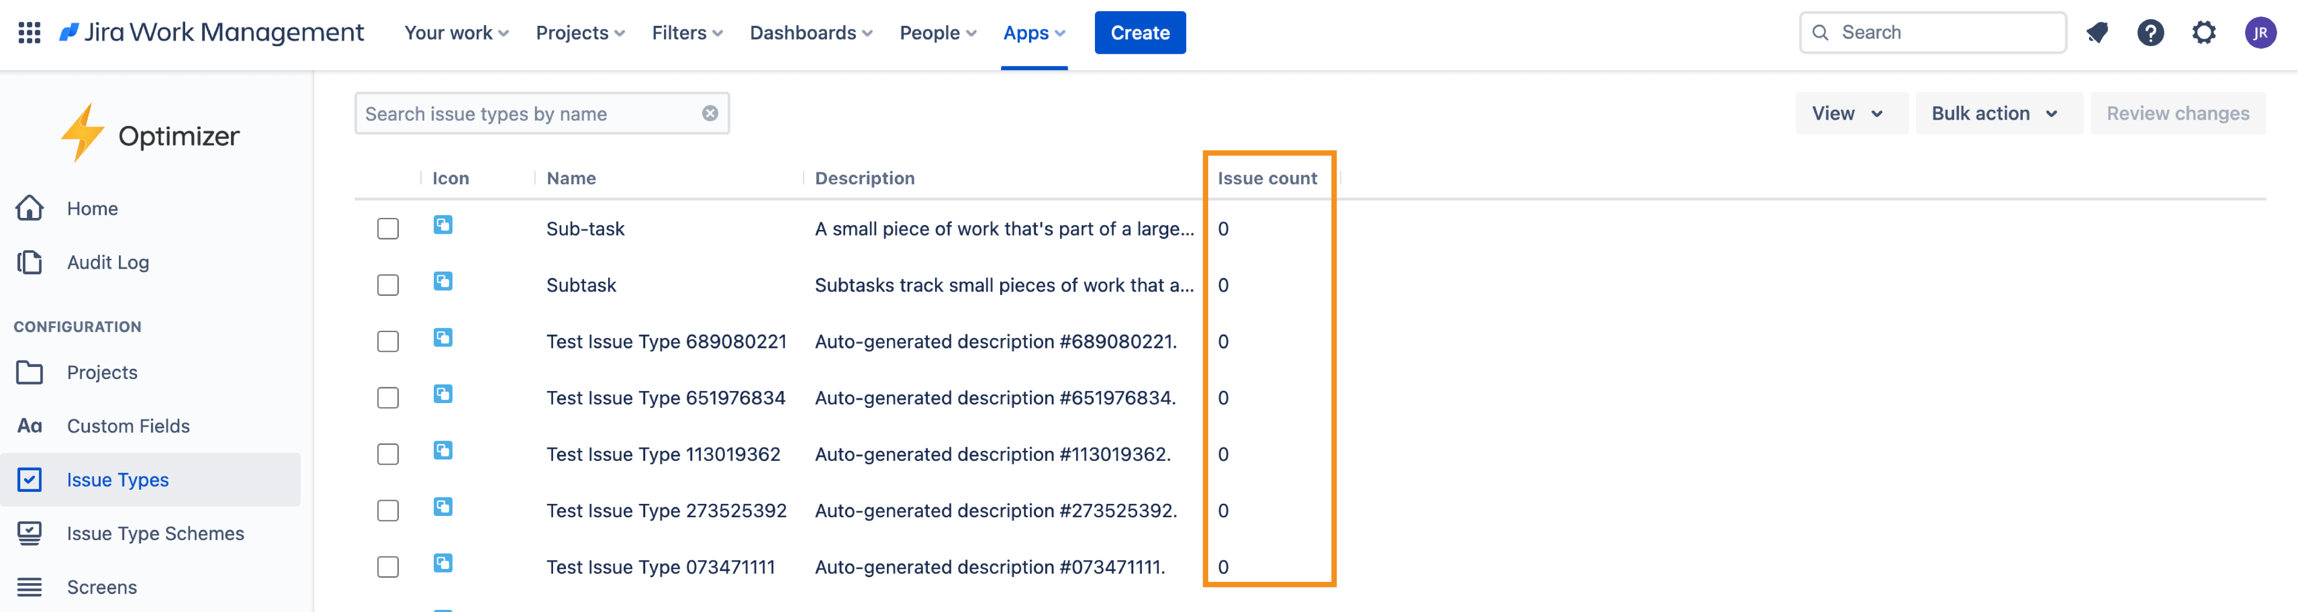The height and width of the screenshot is (612, 2298).
Task: Click the Issue count column header
Action: click(1267, 178)
